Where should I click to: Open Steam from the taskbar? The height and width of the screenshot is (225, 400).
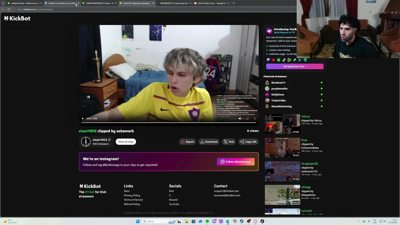(x=242, y=221)
